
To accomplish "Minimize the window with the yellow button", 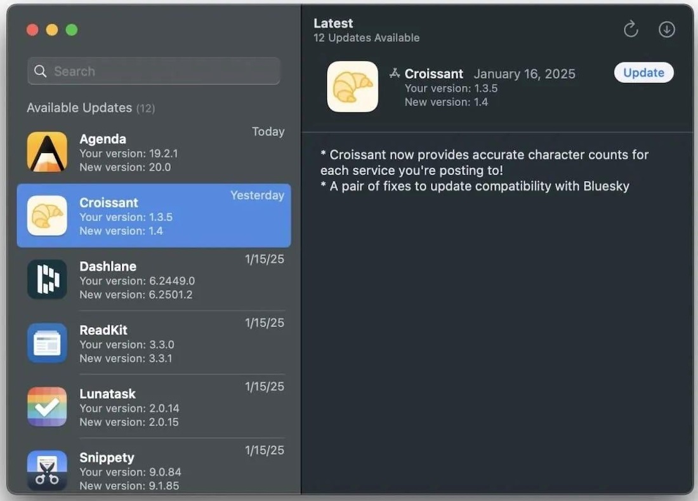I will pos(52,30).
